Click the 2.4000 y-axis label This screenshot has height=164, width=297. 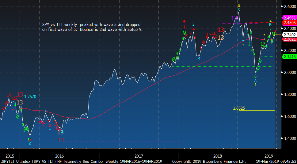290,28
